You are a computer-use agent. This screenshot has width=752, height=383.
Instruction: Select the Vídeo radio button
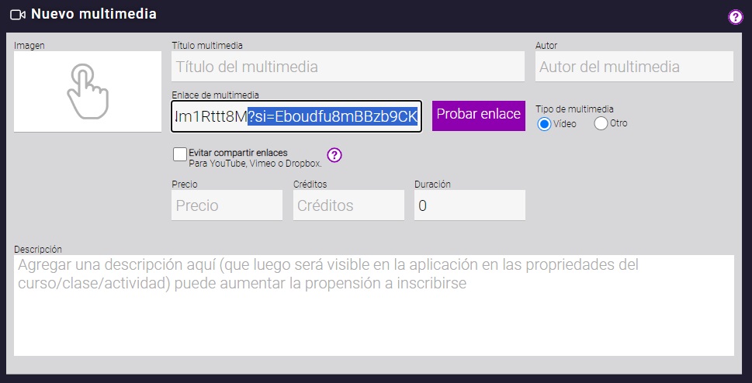tap(544, 123)
